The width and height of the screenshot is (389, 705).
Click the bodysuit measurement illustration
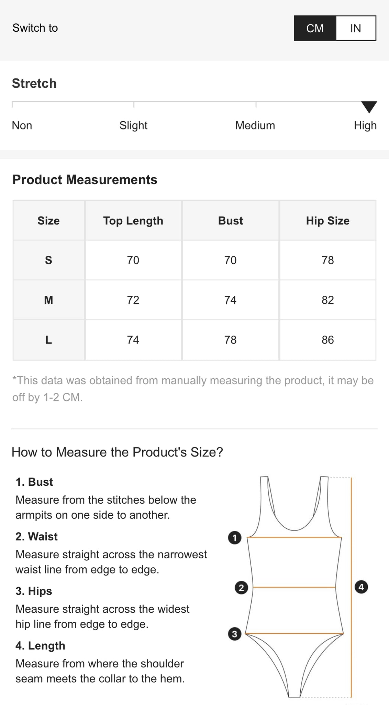click(298, 587)
